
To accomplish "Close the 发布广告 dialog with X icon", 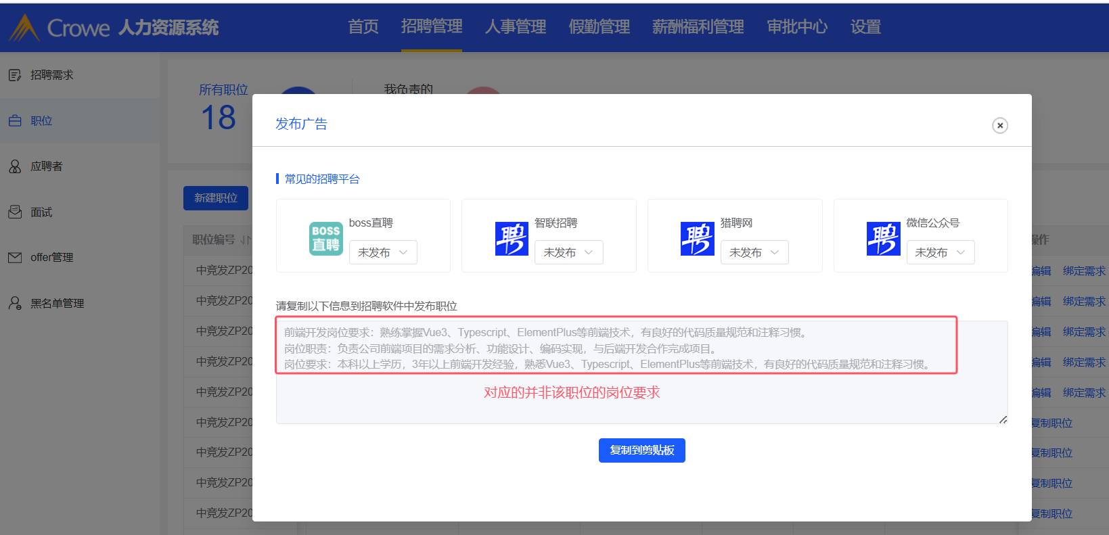I will tap(999, 126).
